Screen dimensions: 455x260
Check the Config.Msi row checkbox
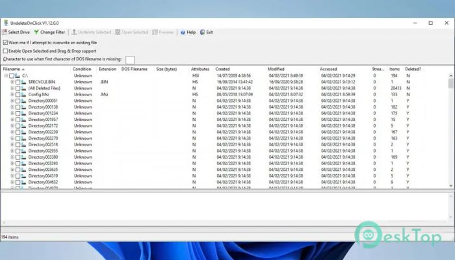[18, 95]
